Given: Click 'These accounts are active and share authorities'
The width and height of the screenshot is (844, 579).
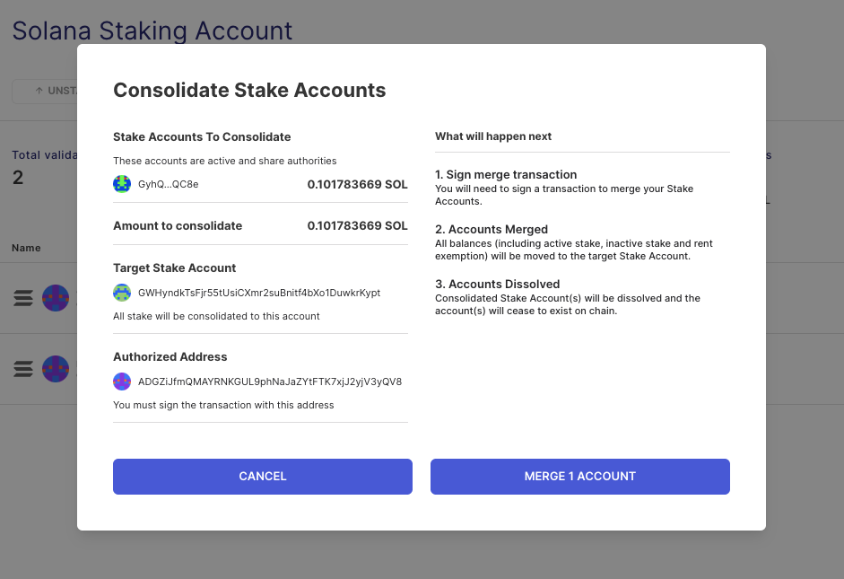Looking at the screenshot, I should [225, 161].
